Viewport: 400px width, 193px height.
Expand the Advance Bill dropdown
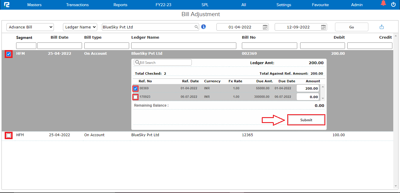tap(30, 27)
